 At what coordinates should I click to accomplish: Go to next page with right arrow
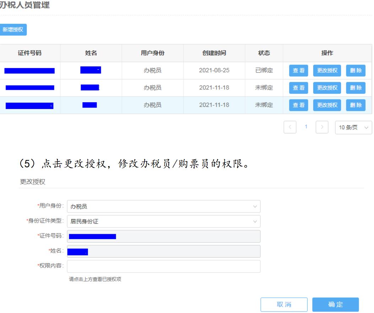click(322, 127)
